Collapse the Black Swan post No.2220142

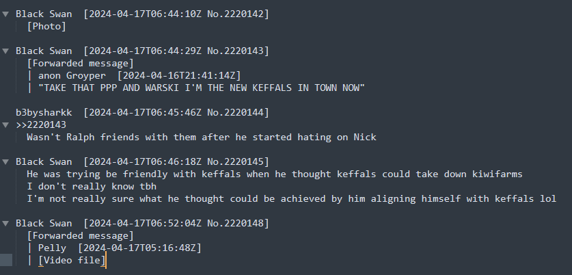(x=5, y=14)
